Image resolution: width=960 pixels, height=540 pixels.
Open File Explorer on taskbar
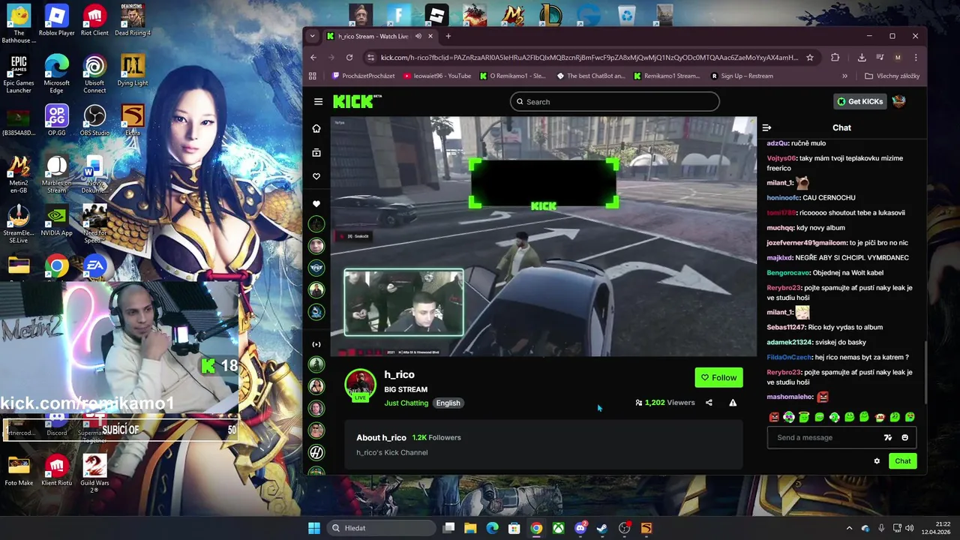pyautogui.click(x=470, y=528)
